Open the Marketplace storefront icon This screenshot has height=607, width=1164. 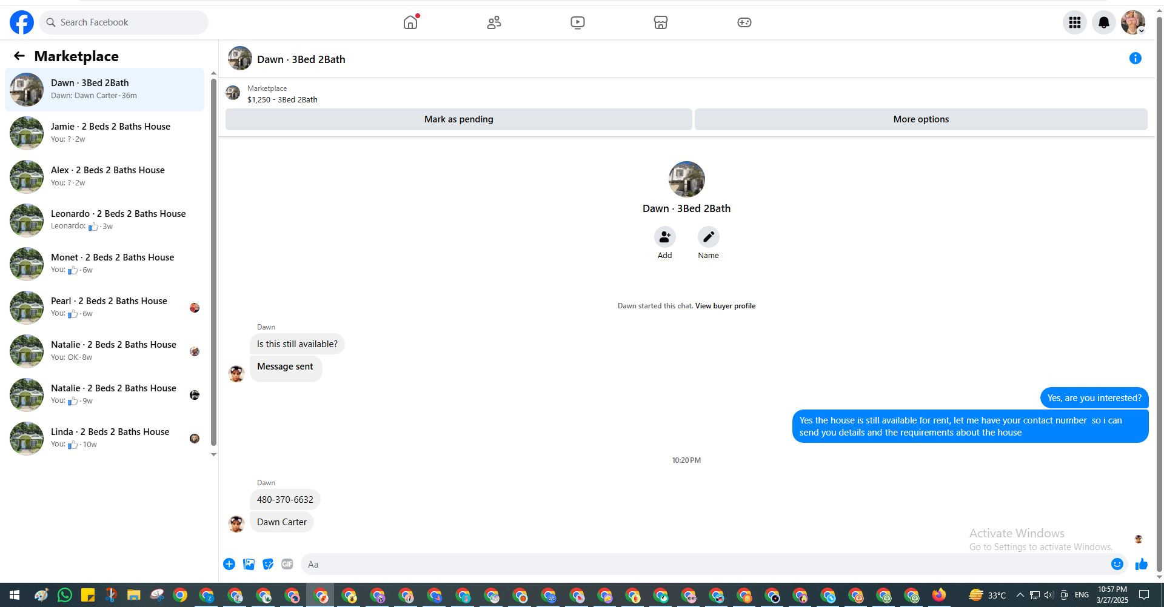[x=661, y=22]
